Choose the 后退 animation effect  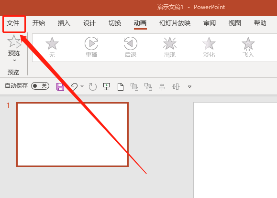coord(131,47)
